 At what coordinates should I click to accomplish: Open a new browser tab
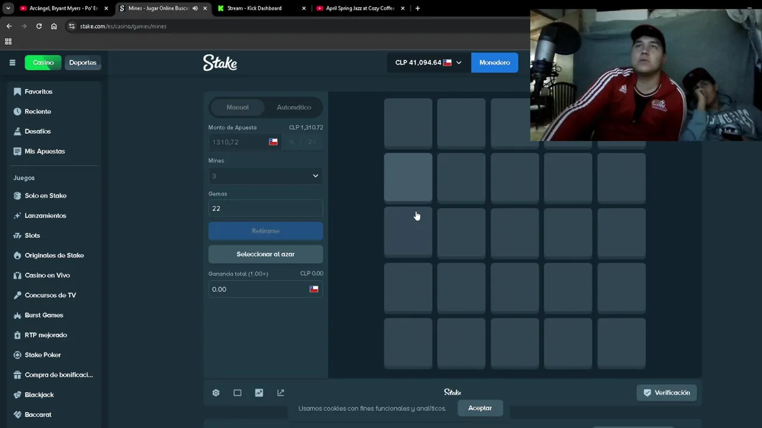tap(417, 8)
